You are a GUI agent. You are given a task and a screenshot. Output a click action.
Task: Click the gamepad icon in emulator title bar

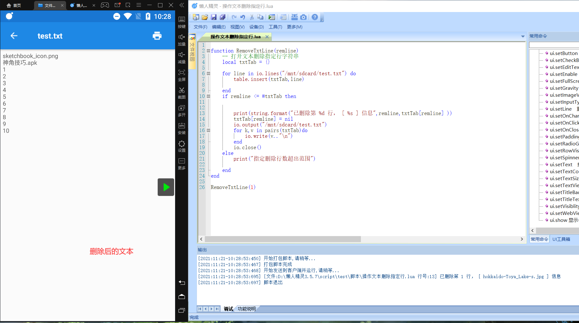(x=105, y=5)
